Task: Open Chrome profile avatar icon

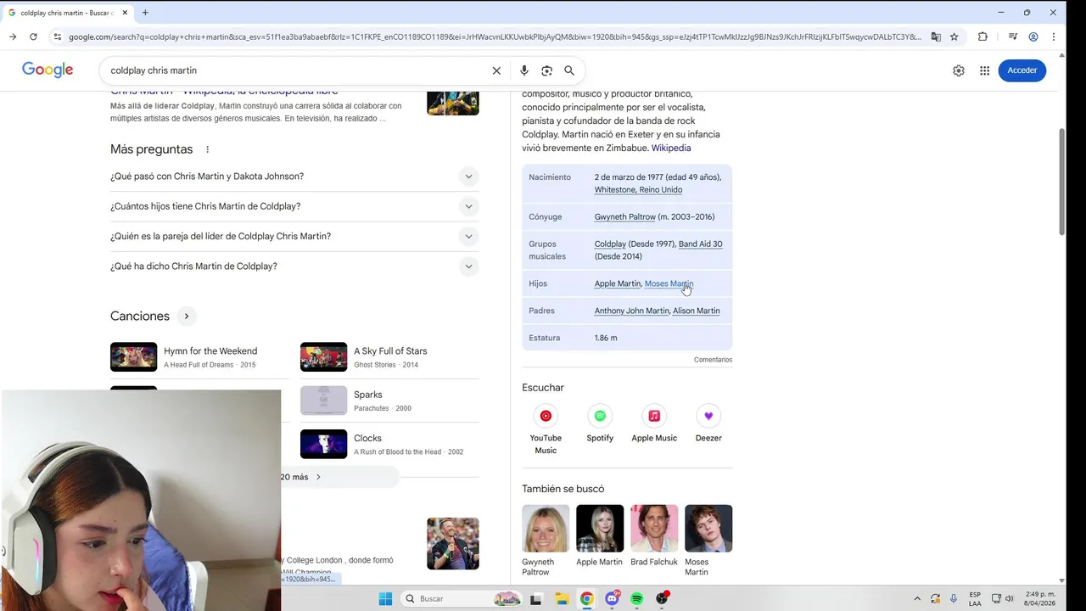Action: tap(1033, 36)
